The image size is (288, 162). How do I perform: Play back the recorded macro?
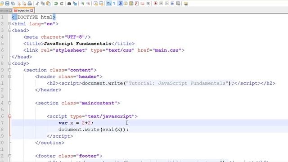coord(167,3)
